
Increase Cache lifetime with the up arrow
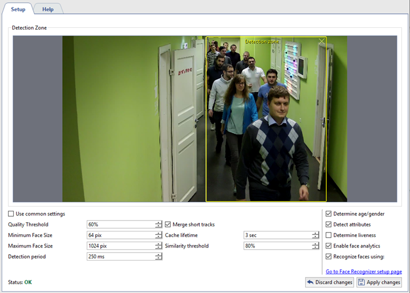315,233
